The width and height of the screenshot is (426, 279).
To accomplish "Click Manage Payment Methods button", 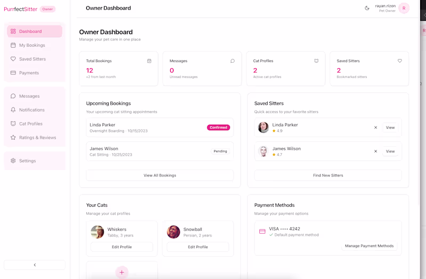I will click(369, 246).
